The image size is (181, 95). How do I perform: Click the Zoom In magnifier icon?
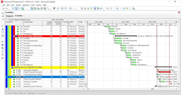click(x=108, y=9)
